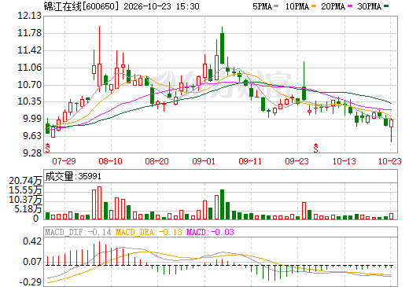This screenshot has height=287, width=409.
Task: Select the 08-10 date label
Action: click(x=110, y=161)
